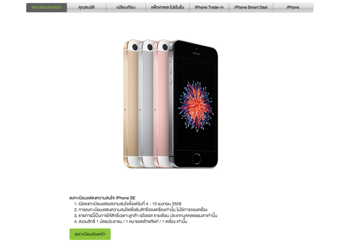This screenshot has width=346, height=245.
Task: Click the rose gold iPhone SE body
Action: (161, 104)
